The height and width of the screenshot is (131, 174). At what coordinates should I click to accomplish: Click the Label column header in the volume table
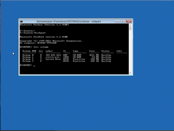point(49,51)
